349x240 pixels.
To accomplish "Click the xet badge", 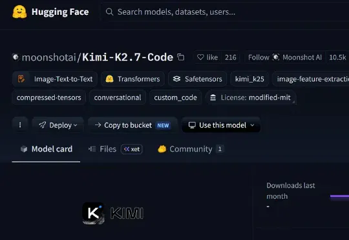I will click(x=132, y=149).
